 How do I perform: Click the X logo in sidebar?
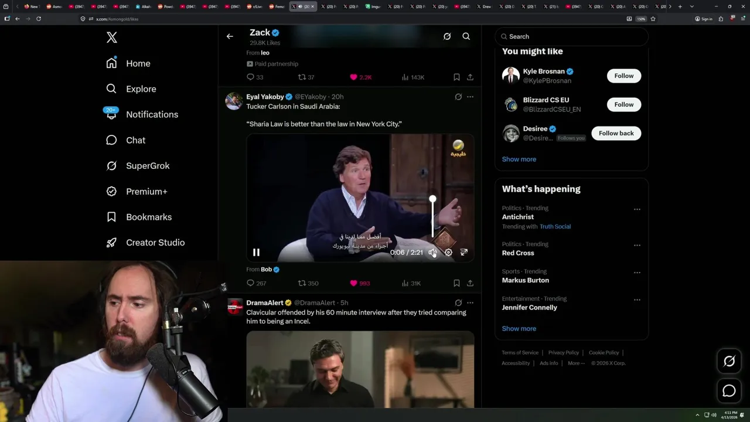[112, 38]
